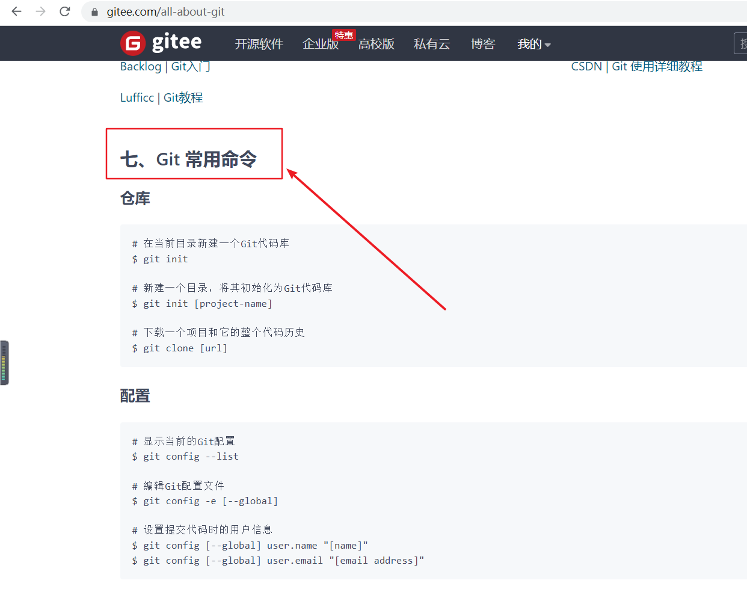Navigate to 高校版
The height and width of the screenshot is (592, 747).
pos(376,44)
